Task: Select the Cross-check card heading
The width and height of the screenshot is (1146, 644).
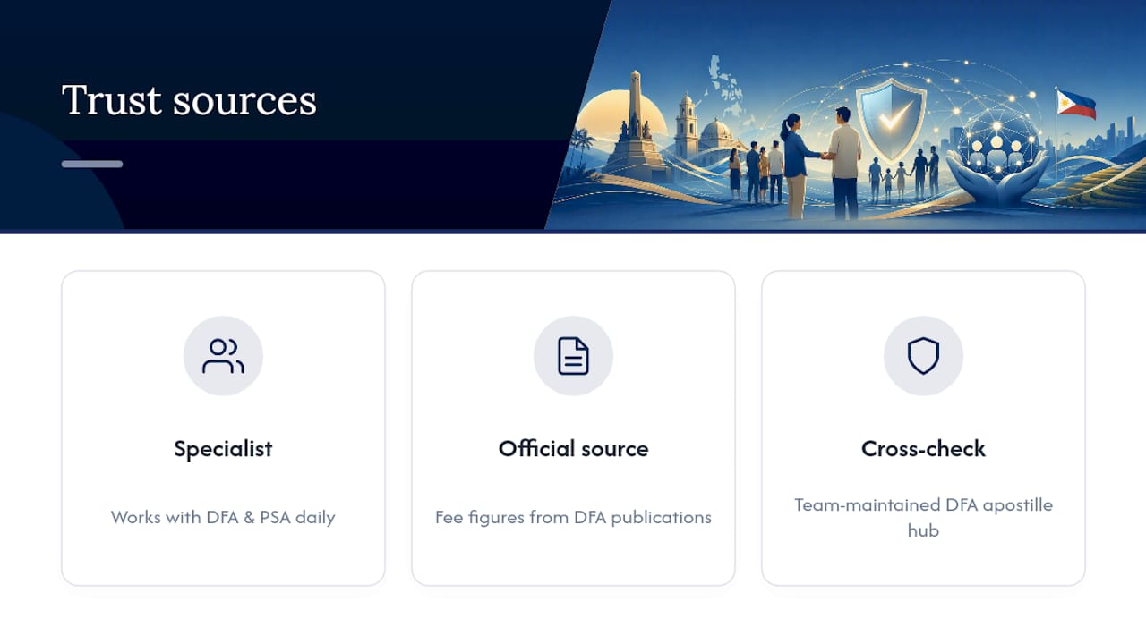Action: coord(923,449)
